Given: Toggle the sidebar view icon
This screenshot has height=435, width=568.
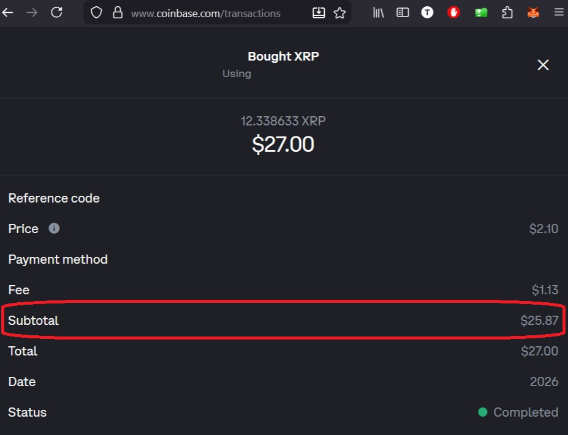Looking at the screenshot, I should (x=403, y=12).
